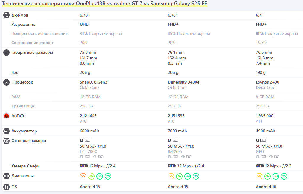Click the OS grid icon
The width and height of the screenshot is (303, 194).
pos(7,187)
